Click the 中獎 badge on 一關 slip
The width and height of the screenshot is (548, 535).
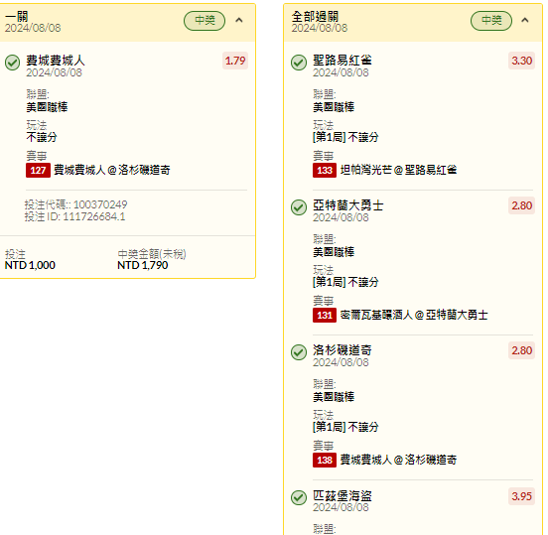205,21
